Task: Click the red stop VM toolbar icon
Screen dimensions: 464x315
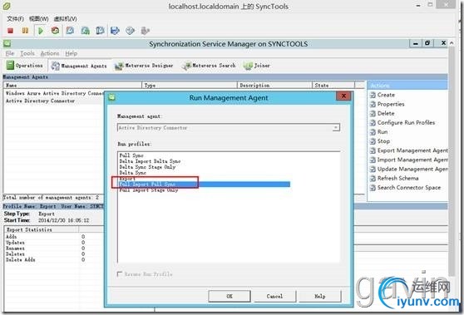Action: 10,31
